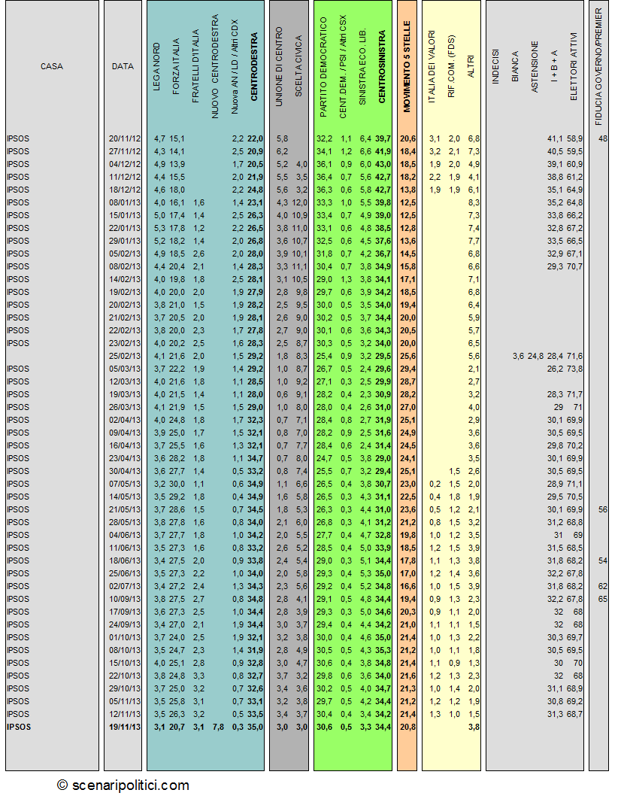The height and width of the screenshot is (802, 624).
Task: Click the DATA column header
Action: click(x=123, y=66)
